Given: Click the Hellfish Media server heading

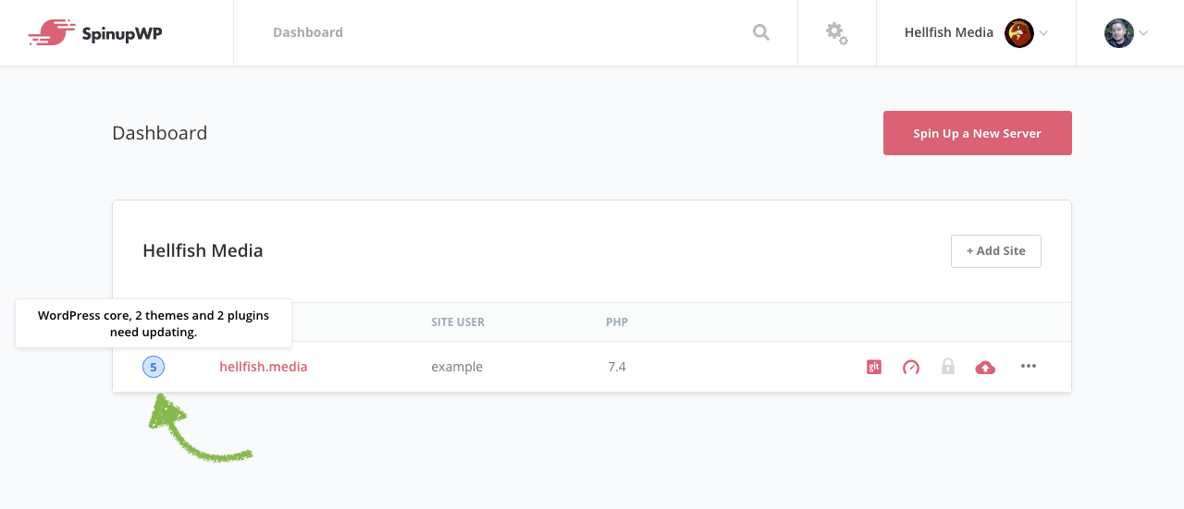Looking at the screenshot, I should coord(203,250).
